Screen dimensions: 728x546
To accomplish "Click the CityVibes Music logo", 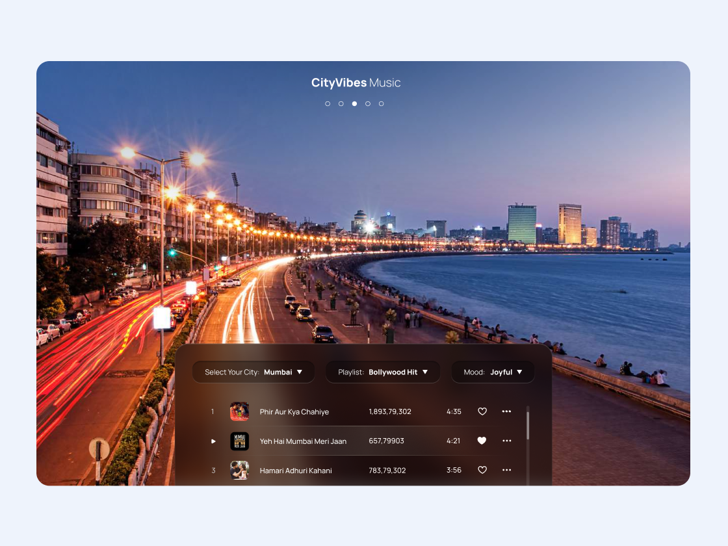I will point(356,83).
